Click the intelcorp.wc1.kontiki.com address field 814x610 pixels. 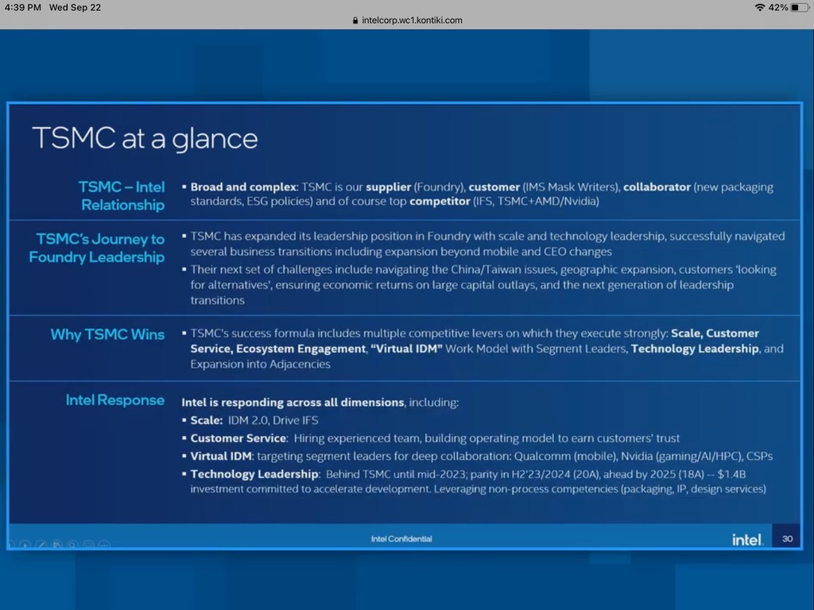point(412,21)
